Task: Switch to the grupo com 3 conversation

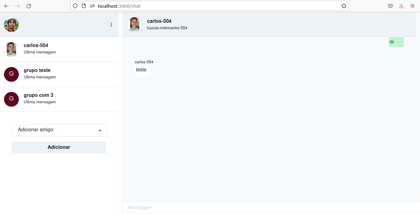Action: tap(46, 99)
